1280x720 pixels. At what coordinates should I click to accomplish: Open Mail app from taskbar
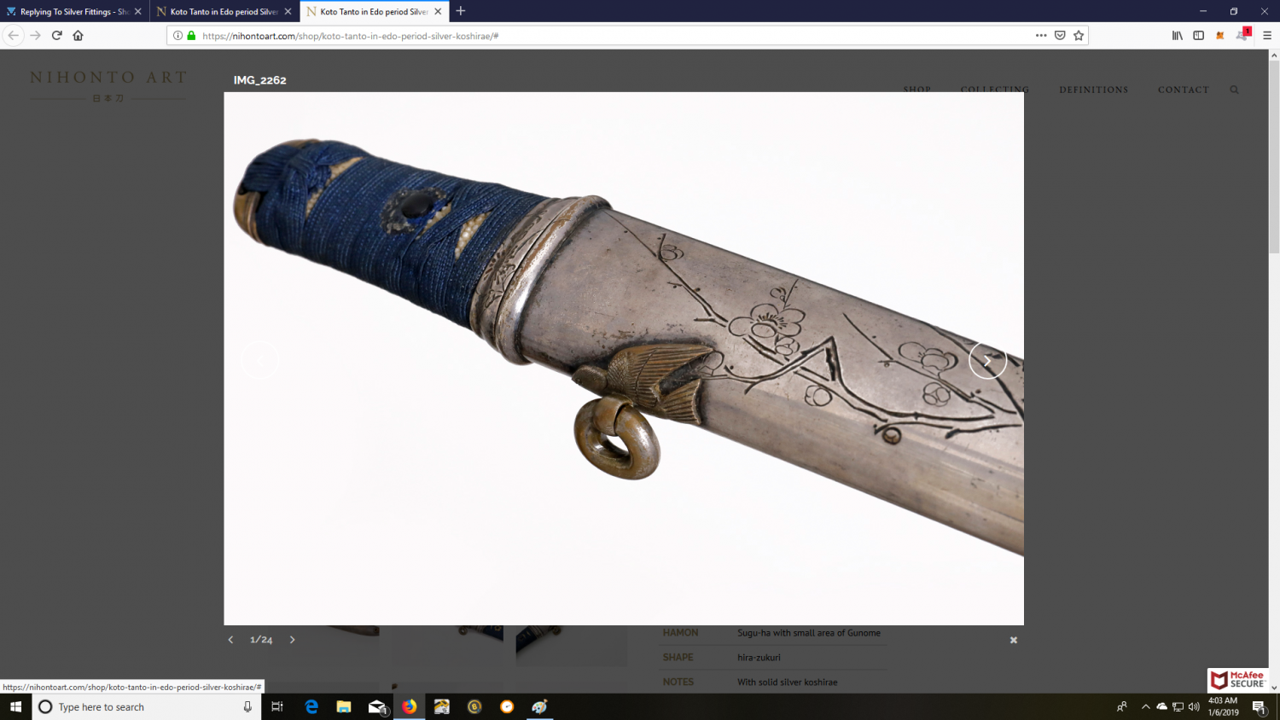point(376,706)
